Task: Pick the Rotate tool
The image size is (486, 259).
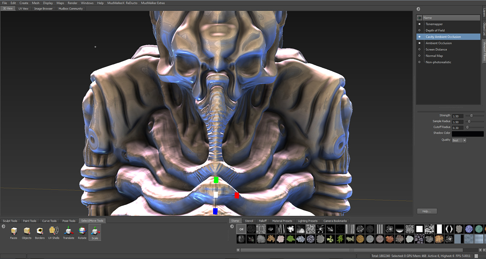Action: click(82, 231)
